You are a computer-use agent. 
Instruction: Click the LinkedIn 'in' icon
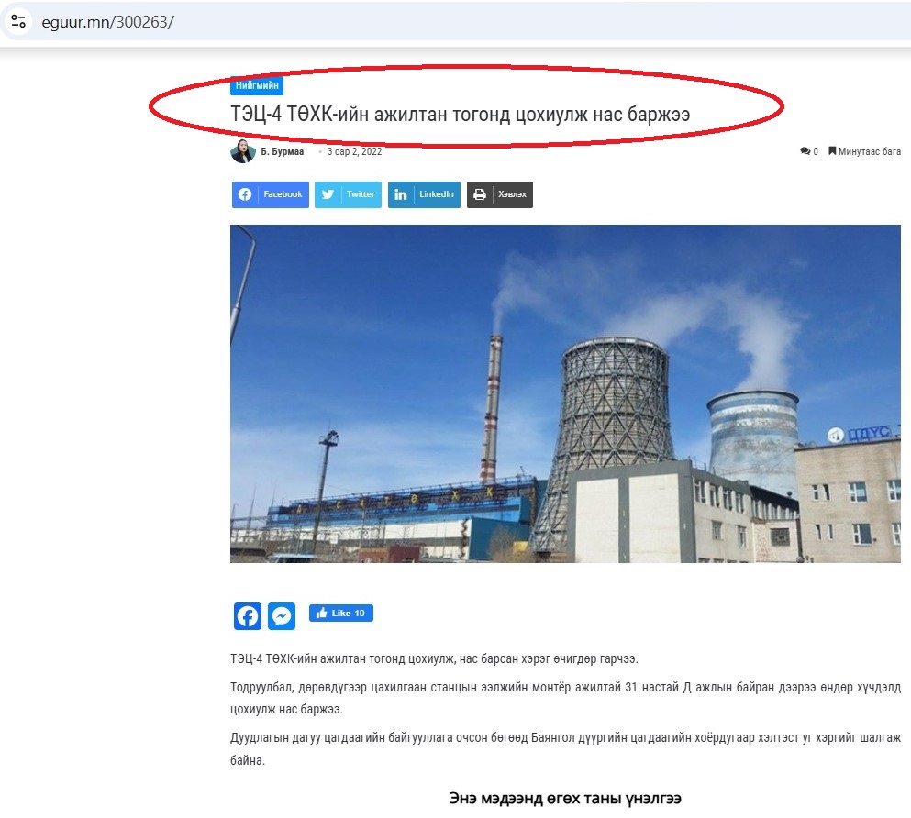401,194
